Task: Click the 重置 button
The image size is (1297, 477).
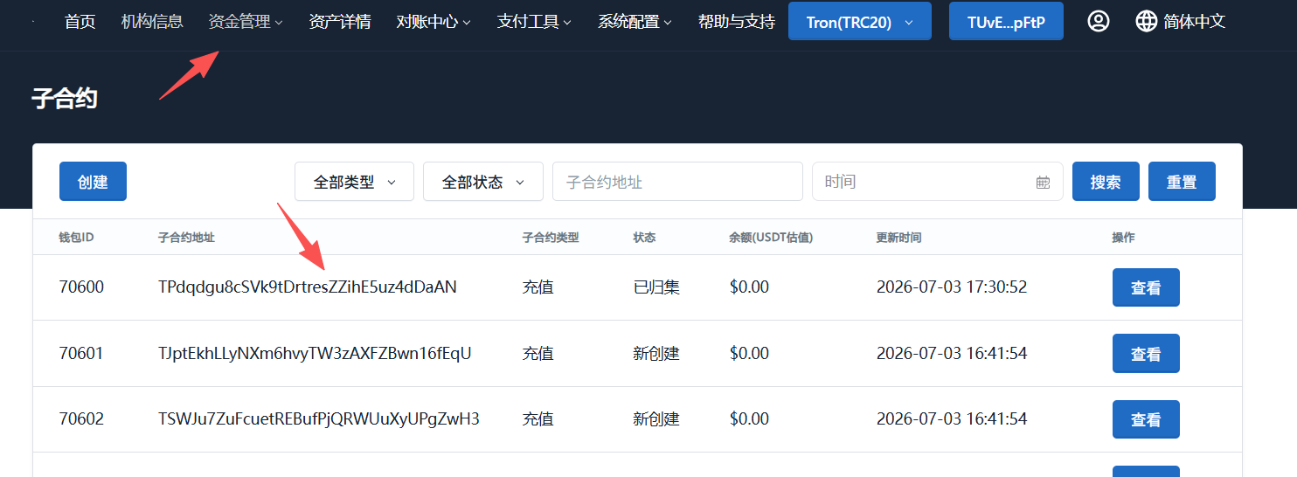Action: (x=1182, y=182)
